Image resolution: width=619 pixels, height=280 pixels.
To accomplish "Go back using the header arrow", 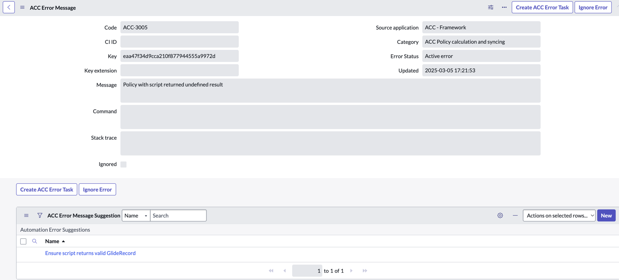I will coord(9,7).
